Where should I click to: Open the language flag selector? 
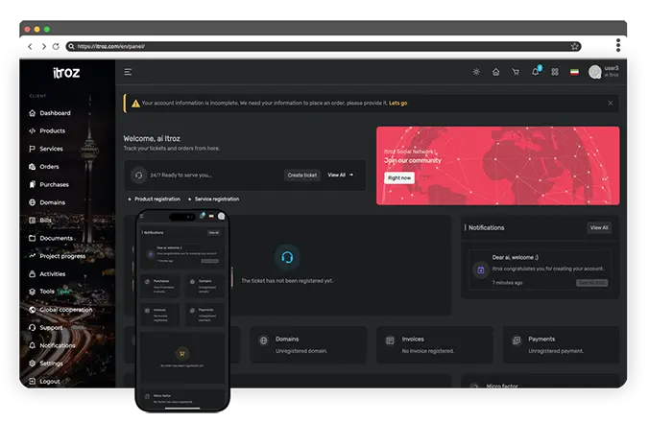click(x=574, y=72)
